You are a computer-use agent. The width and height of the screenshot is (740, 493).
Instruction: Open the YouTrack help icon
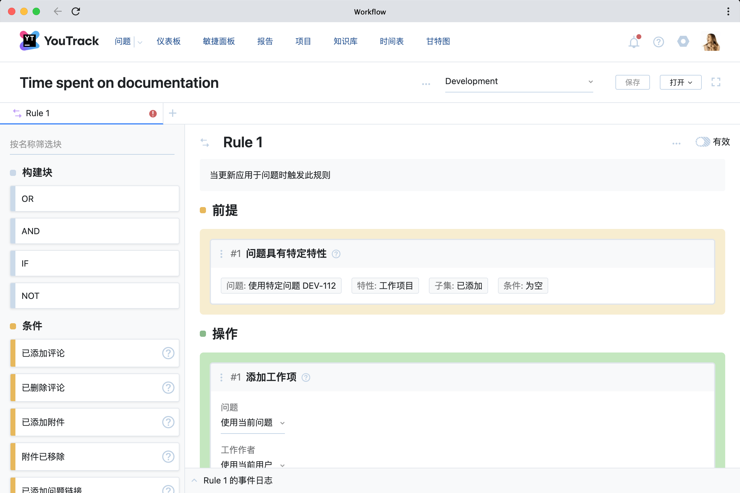pyautogui.click(x=658, y=42)
